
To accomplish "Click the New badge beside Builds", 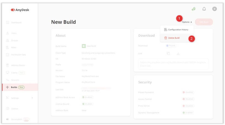I will point(21,87).
